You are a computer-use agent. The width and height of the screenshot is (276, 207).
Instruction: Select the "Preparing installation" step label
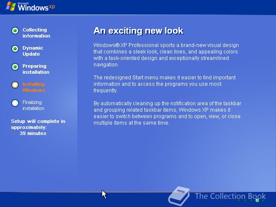36,69
